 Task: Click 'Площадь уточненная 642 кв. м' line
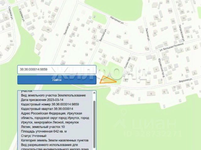coord(44,131)
